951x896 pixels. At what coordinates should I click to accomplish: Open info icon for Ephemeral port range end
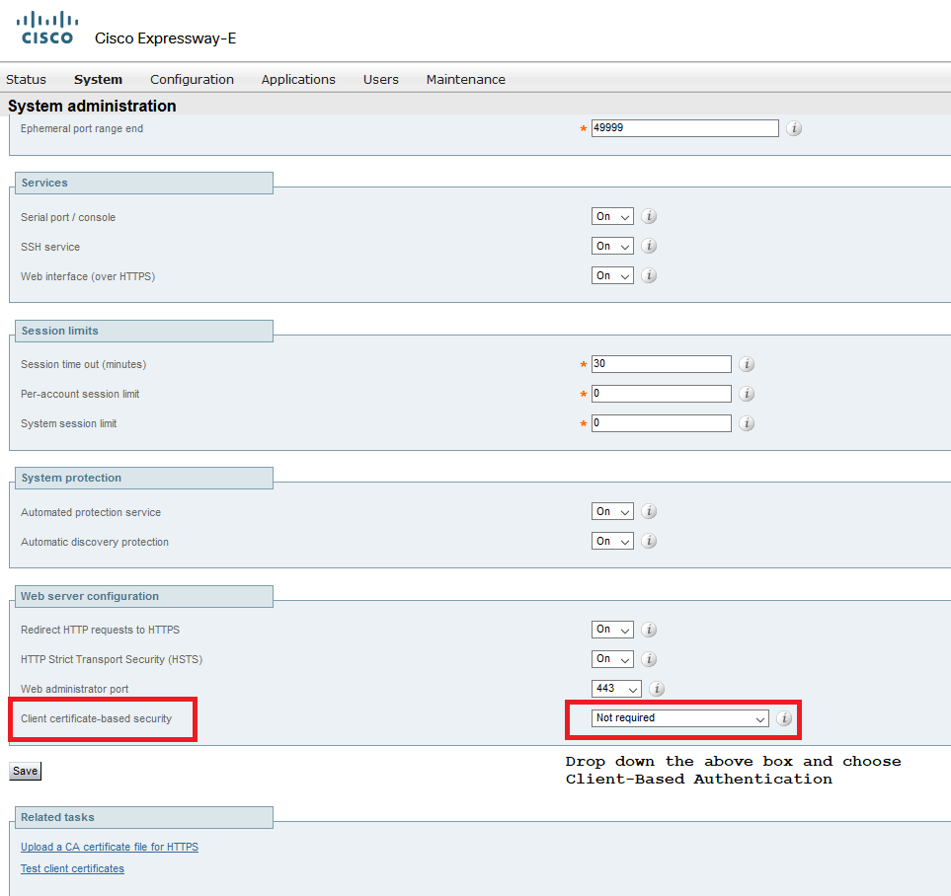(794, 128)
